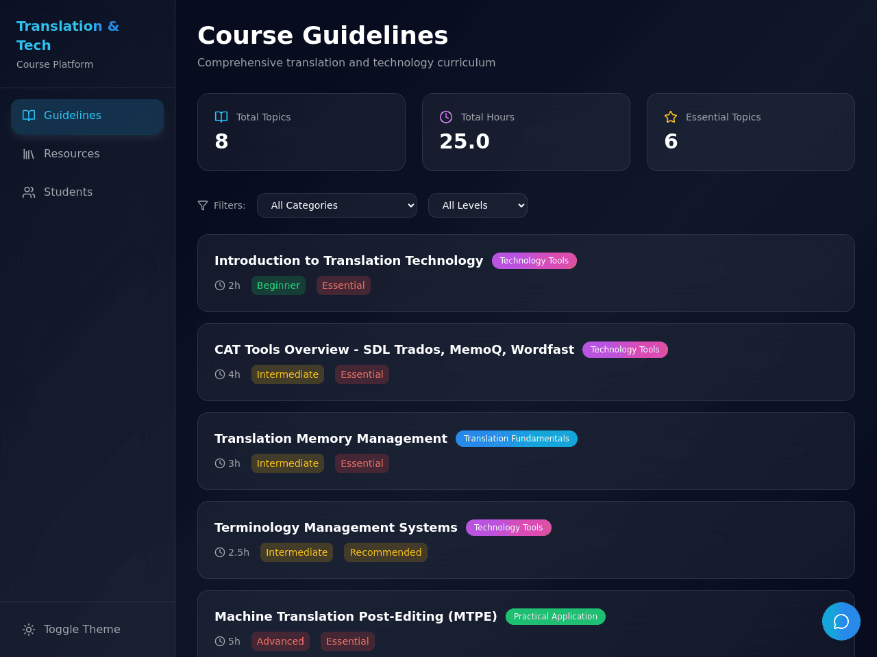Click the Practical Application badge

coord(556,617)
